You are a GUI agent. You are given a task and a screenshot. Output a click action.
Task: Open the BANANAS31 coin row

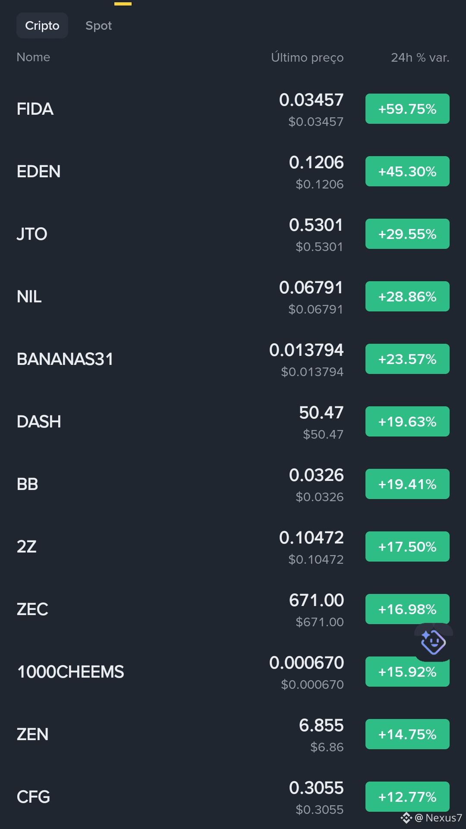pyautogui.click(x=233, y=359)
